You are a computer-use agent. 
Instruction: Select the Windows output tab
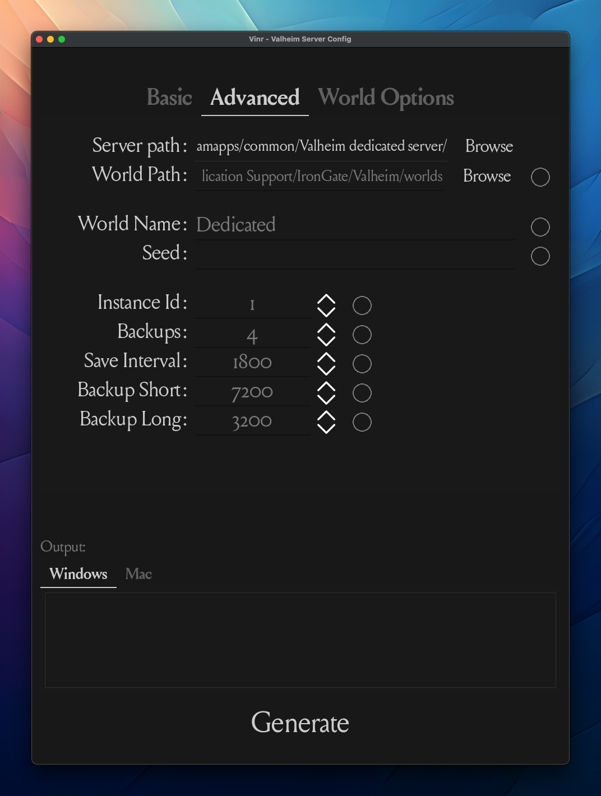click(78, 574)
